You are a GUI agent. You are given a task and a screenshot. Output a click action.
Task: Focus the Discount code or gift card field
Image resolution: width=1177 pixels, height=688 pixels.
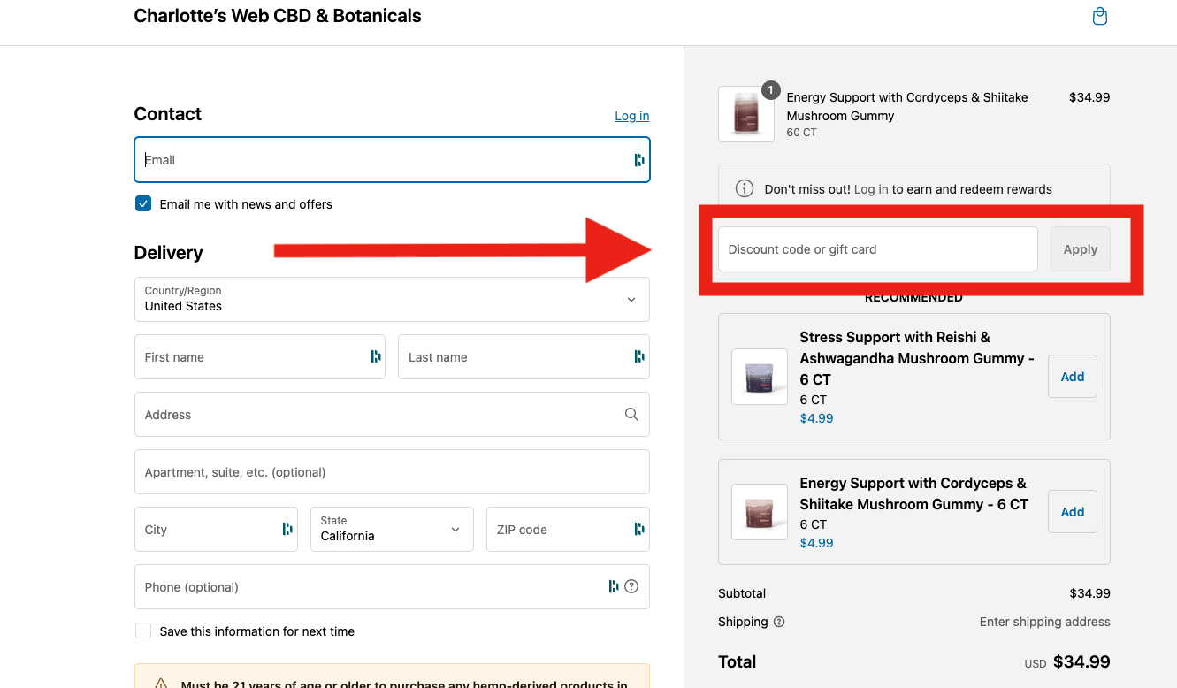coord(877,249)
